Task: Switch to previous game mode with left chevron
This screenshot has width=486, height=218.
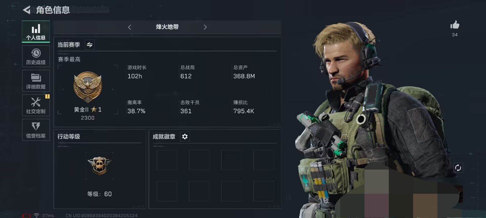Action: pyautogui.click(x=130, y=27)
